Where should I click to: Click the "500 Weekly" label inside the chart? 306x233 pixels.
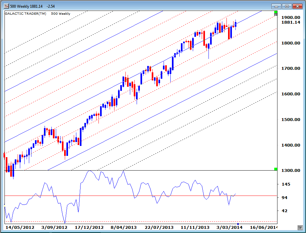pos(61,14)
